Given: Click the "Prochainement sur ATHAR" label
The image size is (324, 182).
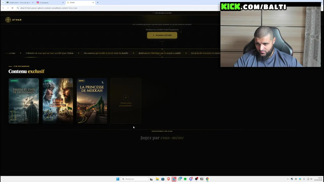Looking at the screenshot, I should 162,131.
